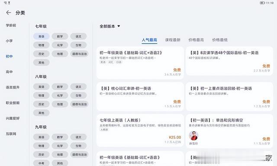Choose 八年级 生物 subject chip
Screen dimensions: 277x166
[78, 96]
